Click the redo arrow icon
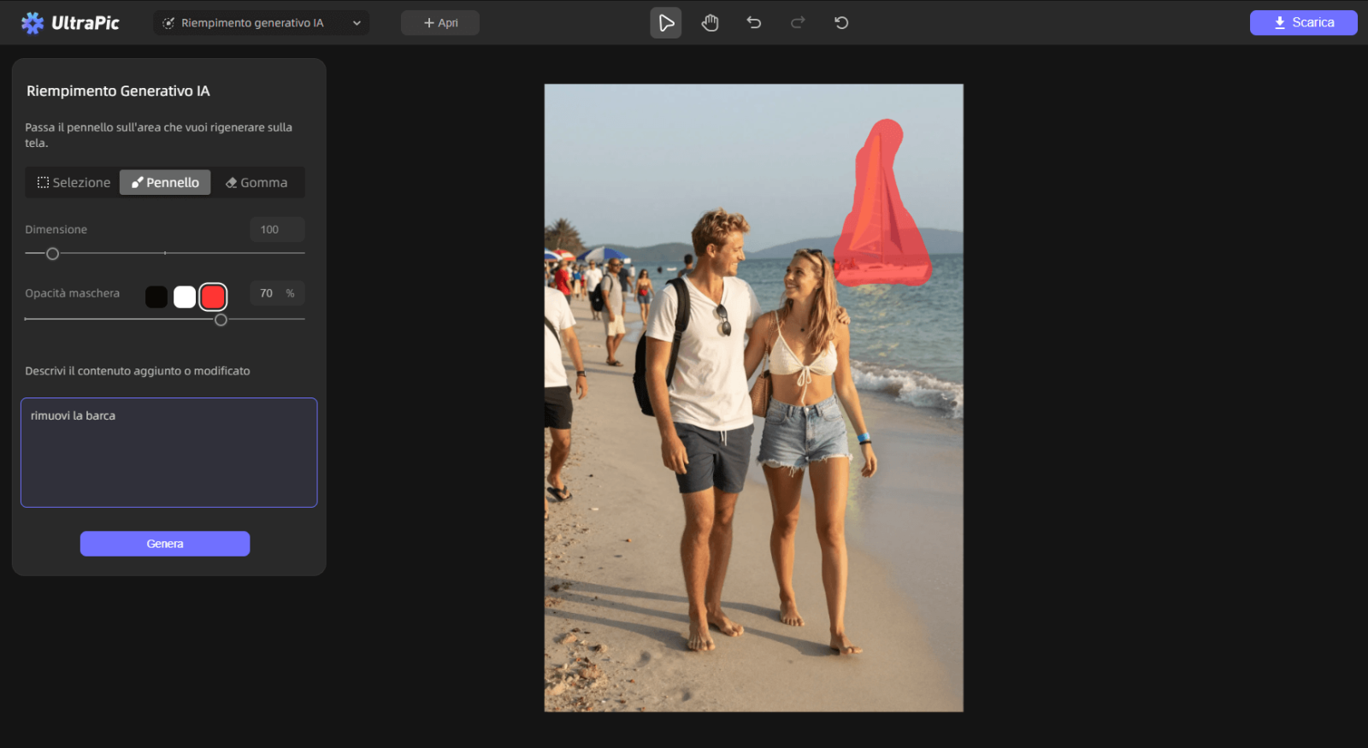The width and height of the screenshot is (1368, 748). (x=798, y=23)
